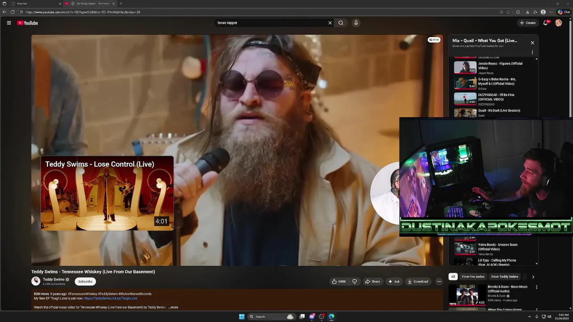Open the Mix playlist three-dot options
The width and height of the screenshot is (573, 322).
[532, 52]
